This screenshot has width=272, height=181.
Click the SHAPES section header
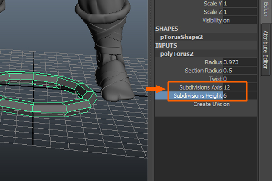pyautogui.click(x=167, y=29)
